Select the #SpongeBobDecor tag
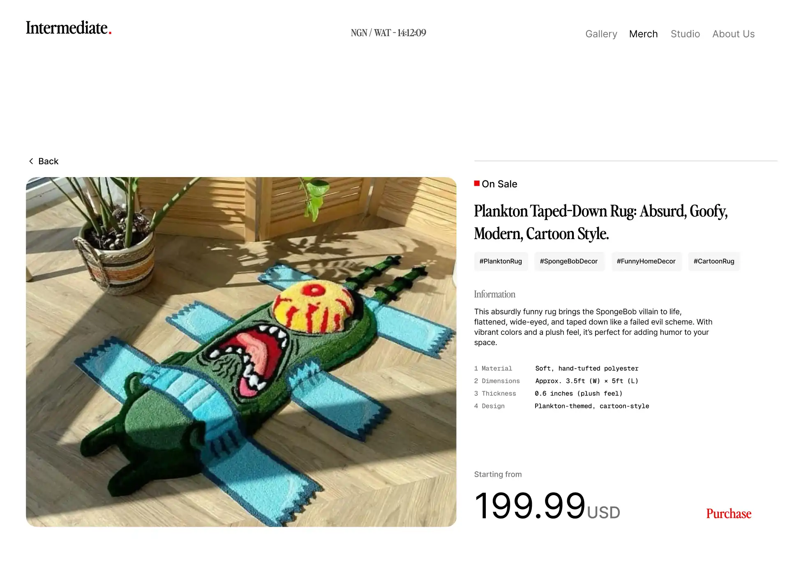This screenshot has width=785, height=567. pyautogui.click(x=568, y=261)
